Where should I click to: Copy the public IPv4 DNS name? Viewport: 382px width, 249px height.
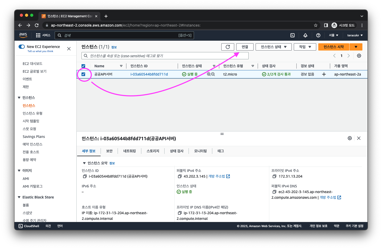coord(274,192)
